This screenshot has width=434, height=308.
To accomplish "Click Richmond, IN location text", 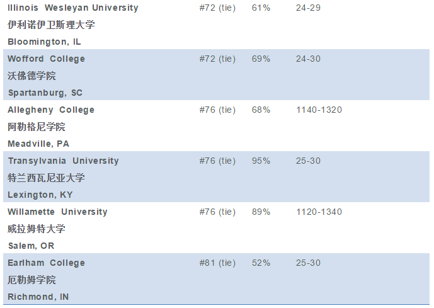I will tap(38, 297).
